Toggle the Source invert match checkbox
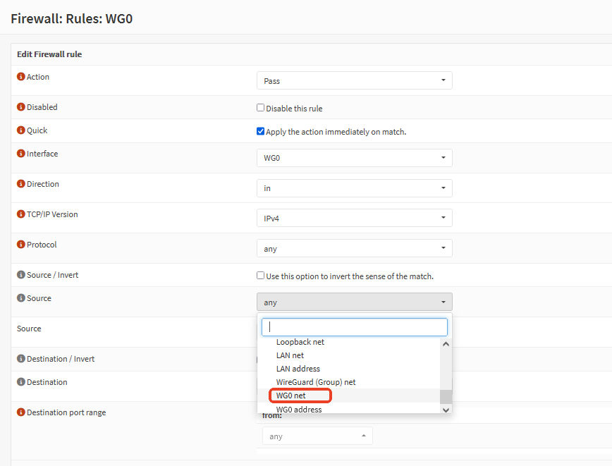The height and width of the screenshot is (466, 612). point(261,276)
